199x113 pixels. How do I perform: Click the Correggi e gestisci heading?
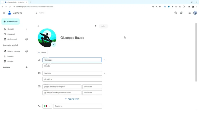click(11, 45)
